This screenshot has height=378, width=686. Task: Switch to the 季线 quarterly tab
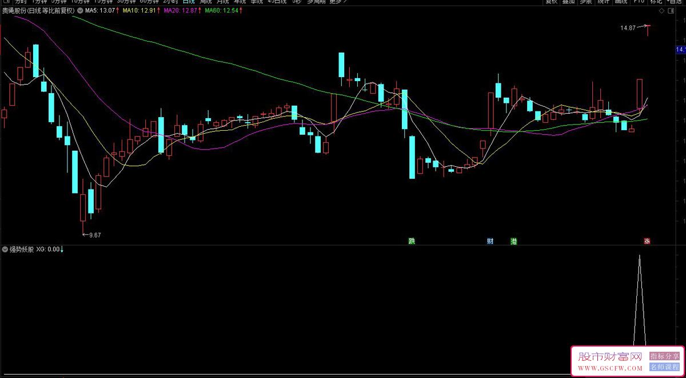[257, 2]
